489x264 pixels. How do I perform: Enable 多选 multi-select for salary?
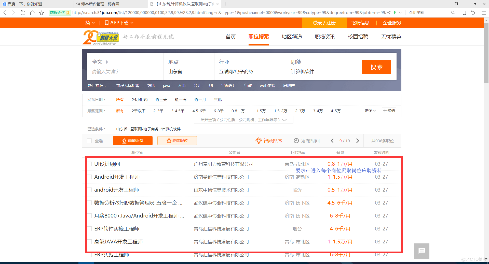(x=389, y=111)
